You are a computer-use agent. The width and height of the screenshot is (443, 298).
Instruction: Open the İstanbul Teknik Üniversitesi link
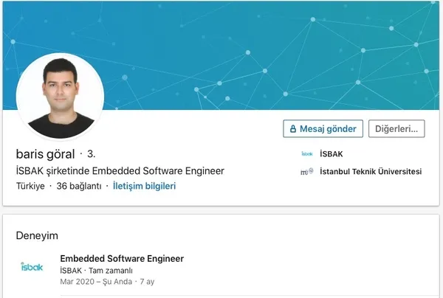(370, 172)
